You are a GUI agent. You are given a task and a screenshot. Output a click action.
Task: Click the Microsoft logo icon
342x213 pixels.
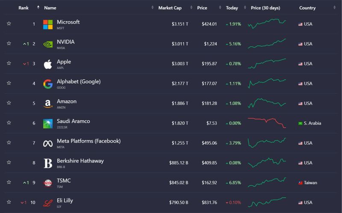(48, 24)
